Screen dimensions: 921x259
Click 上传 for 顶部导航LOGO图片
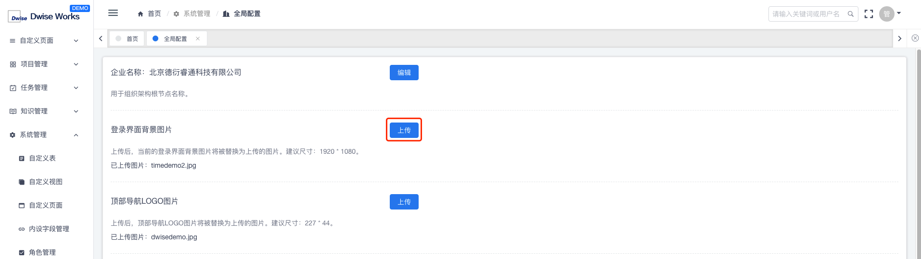404,202
